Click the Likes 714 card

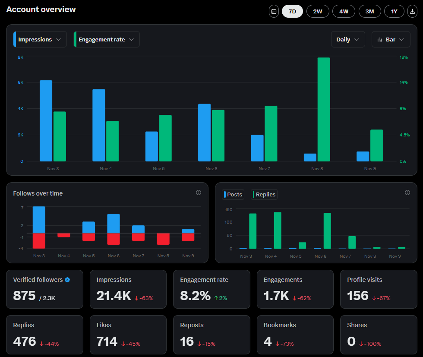[128, 335]
